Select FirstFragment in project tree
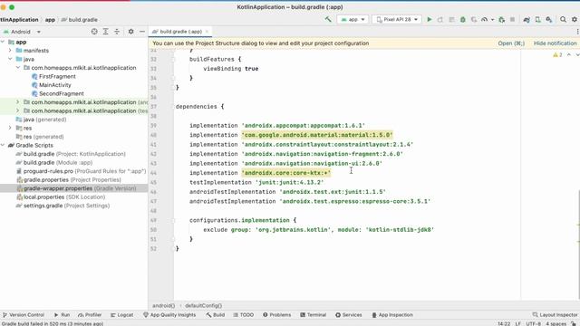Viewport: 580px width, 326px height. (57, 76)
